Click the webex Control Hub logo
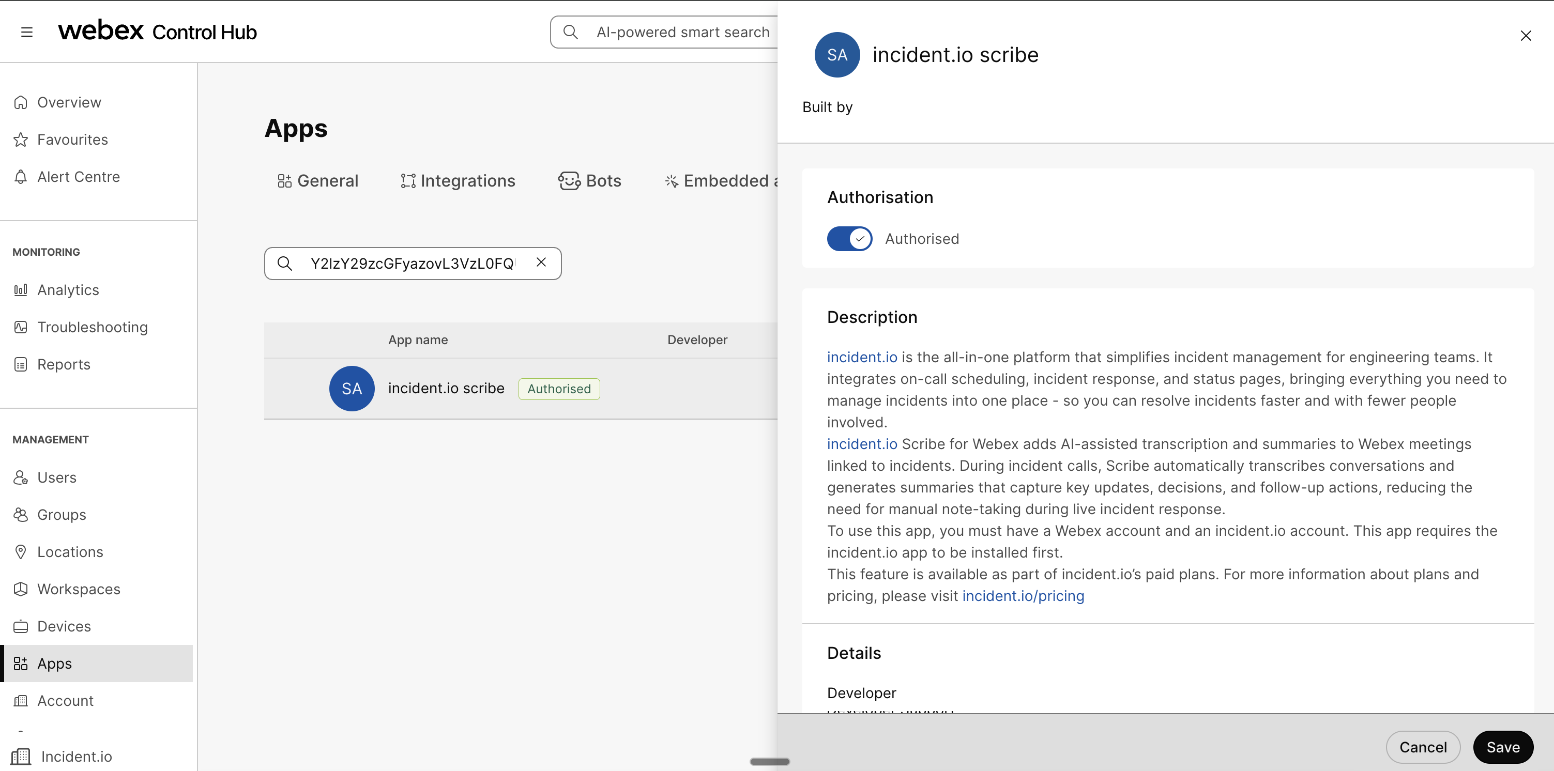Screen dimensions: 1554x771 click(x=158, y=30)
